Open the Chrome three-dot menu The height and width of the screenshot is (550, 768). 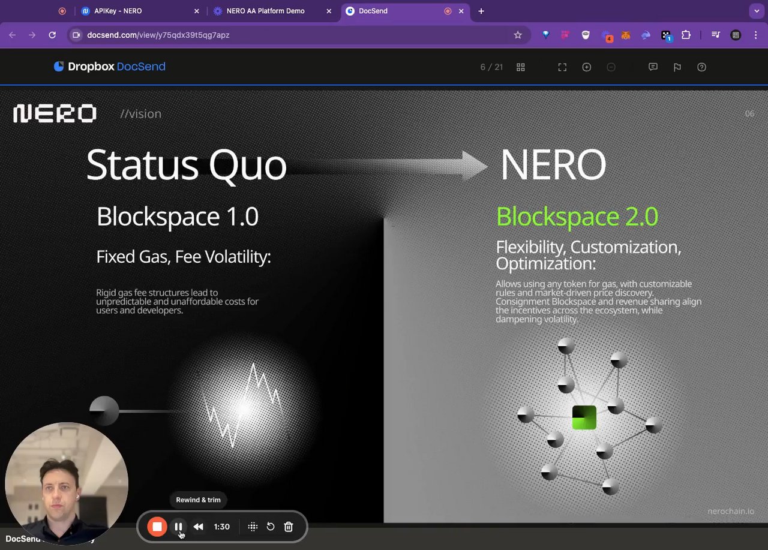[x=755, y=35]
